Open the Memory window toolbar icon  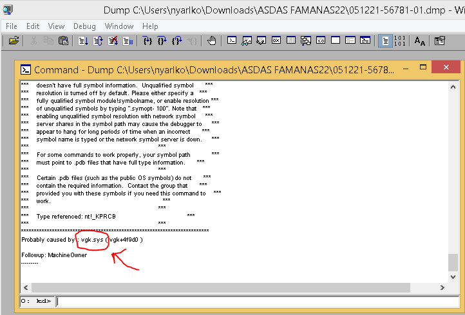pos(291,40)
